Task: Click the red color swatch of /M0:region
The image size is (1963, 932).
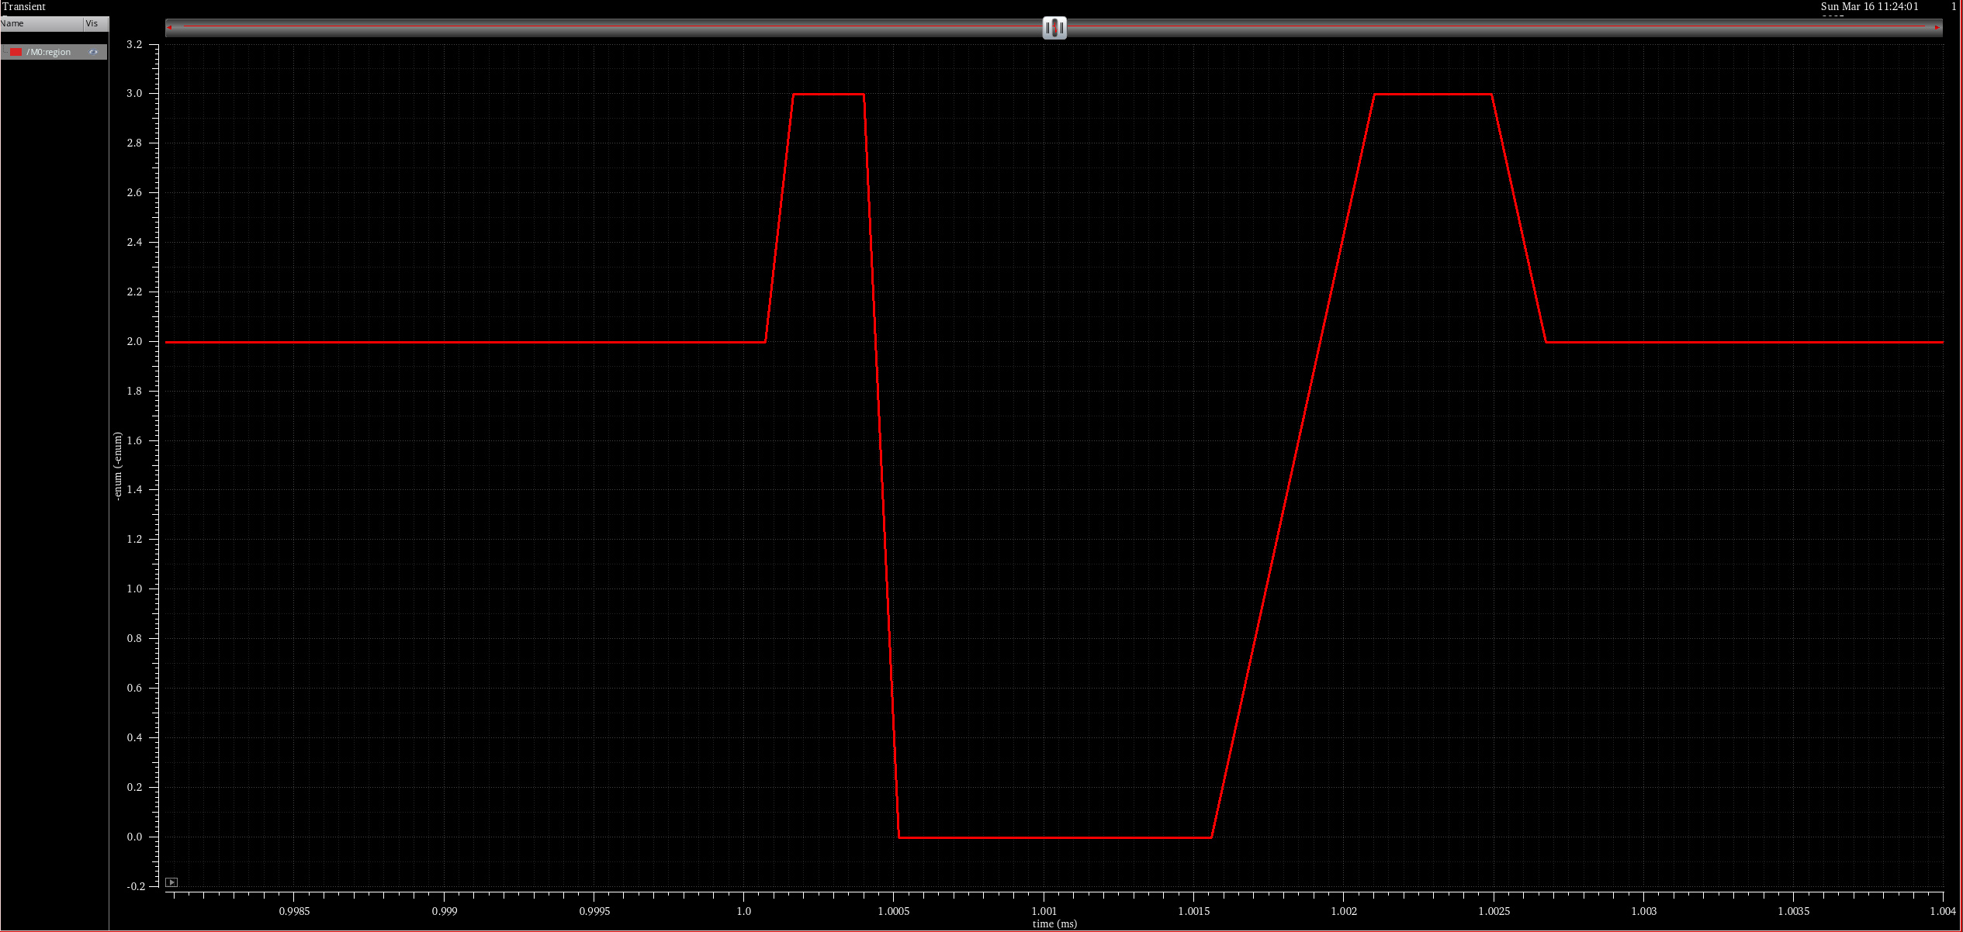Action: 16,52
